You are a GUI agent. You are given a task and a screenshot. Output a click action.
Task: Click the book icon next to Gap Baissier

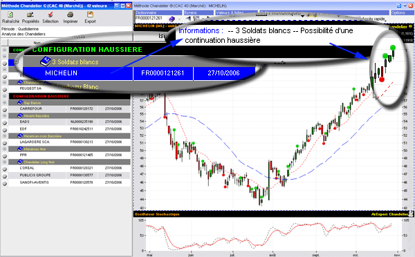click(x=20, y=102)
